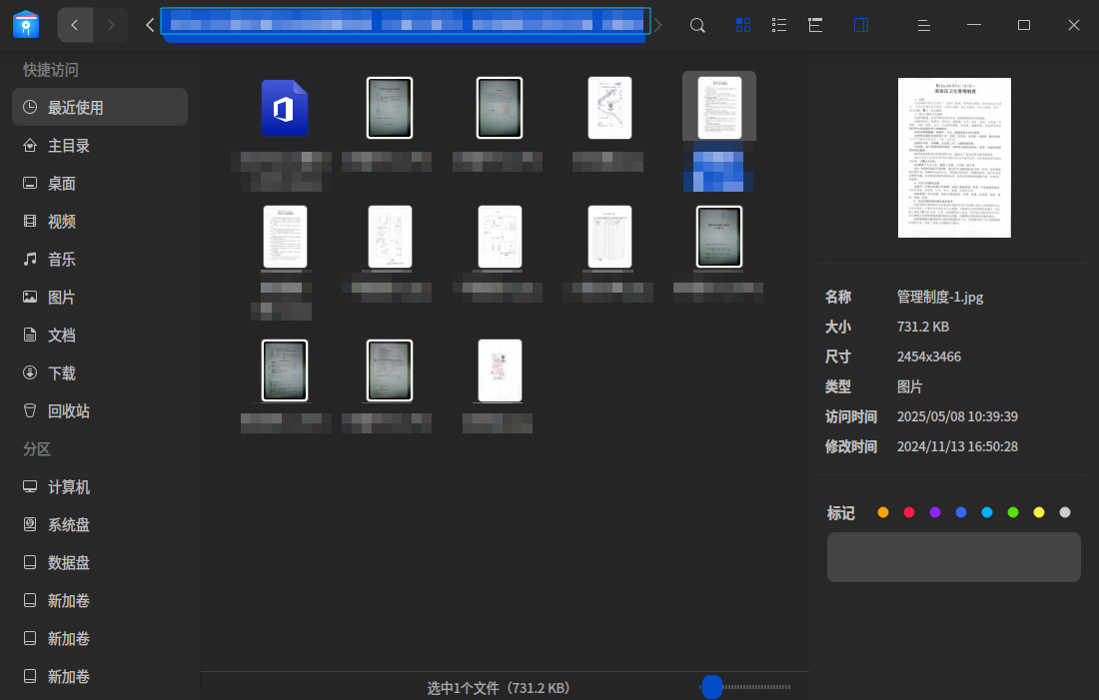1099x700 pixels.
Task: Tag the file with gray
Action: pos(1065,512)
